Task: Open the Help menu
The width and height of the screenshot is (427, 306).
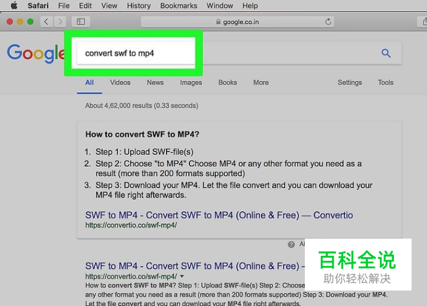Action: 250,6
